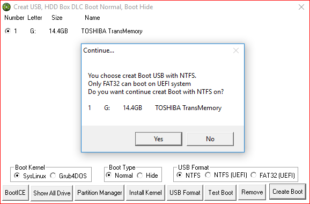This screenshot has width=310, height=204.
Task: Decline by clicking No
Action: [210, 139]
